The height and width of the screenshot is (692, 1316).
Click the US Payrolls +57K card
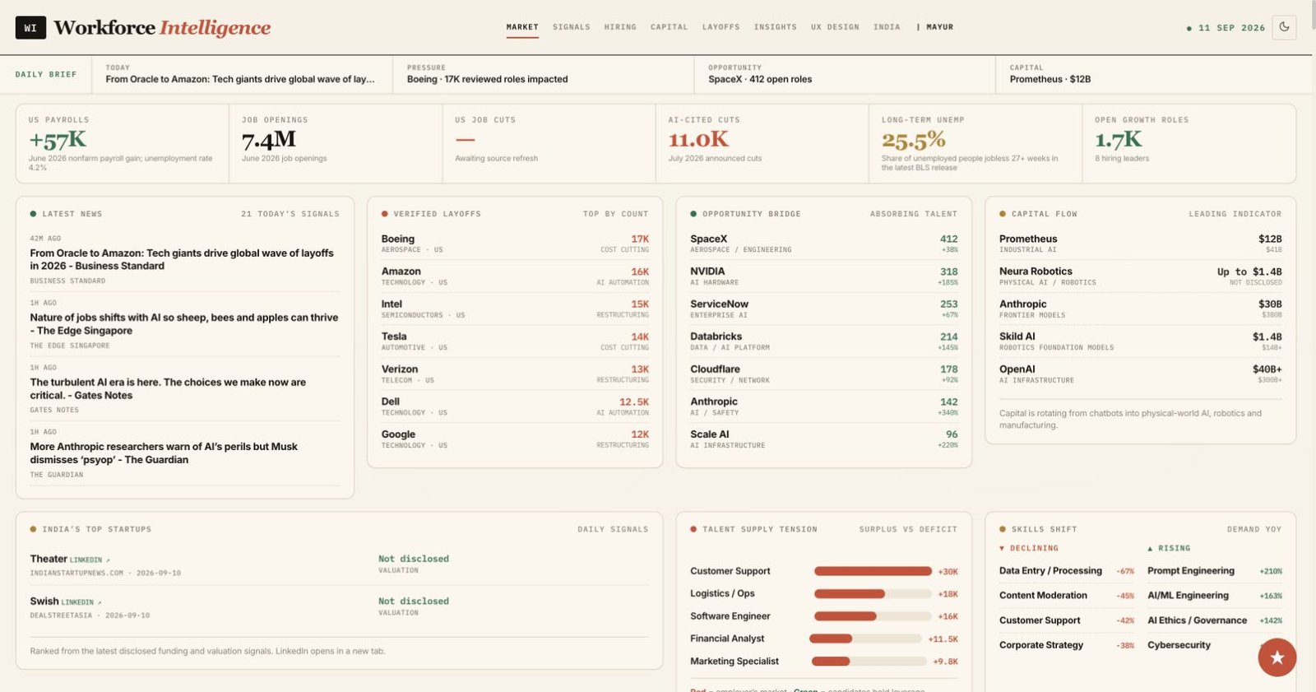coord(123,143)
